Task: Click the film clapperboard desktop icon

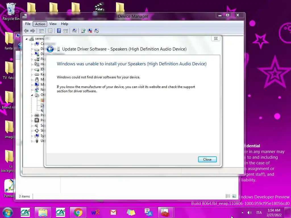Action: [99, 7]
